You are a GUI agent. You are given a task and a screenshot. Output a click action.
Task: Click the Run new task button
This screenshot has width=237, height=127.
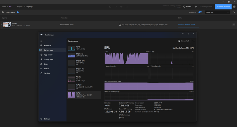183,41
